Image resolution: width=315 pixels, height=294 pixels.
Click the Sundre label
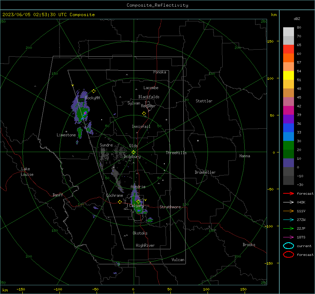pos(106,145)
